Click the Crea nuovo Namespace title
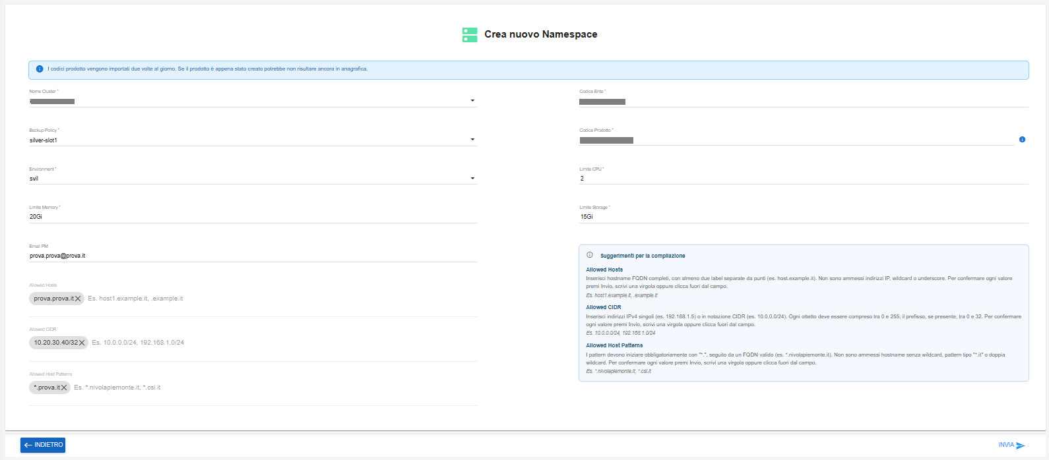Viewport: 1049px width, 460px height. [x=541, y=34]
